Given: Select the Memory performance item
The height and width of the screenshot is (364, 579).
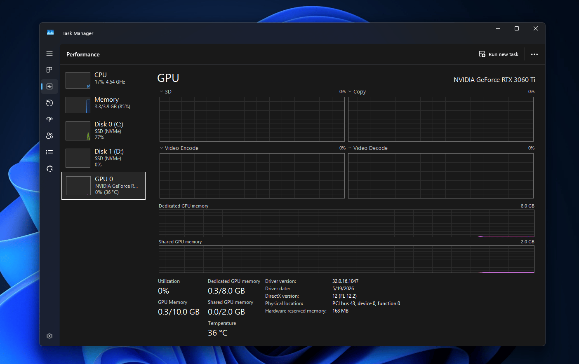Looking at the screenshot, I should (x=104, y=105).
